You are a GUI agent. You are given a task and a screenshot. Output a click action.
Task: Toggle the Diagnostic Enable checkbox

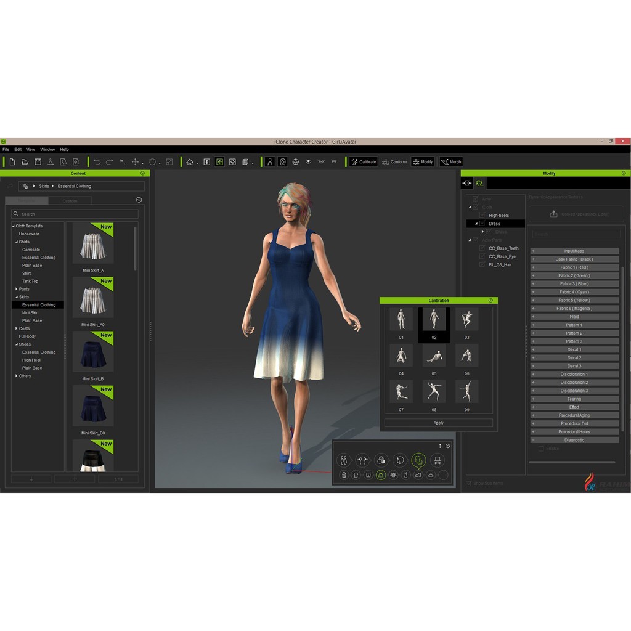(x=541, y=449)
